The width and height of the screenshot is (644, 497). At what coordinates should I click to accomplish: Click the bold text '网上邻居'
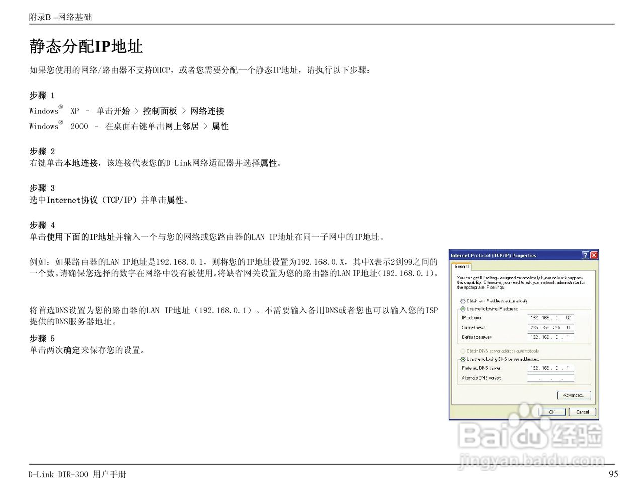[182, 126]
